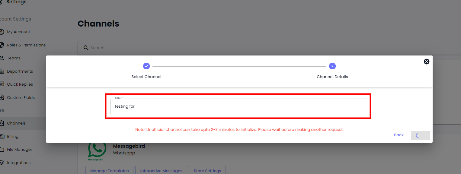This screenshot has height=174, width=461.
Task: Click the File Manager folder icon
Action: [x=2, y=150]
